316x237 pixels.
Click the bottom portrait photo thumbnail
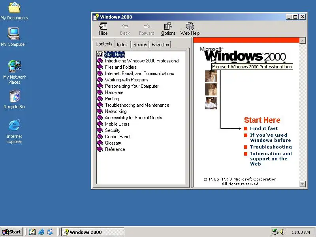pyautogui.click(x=211, y=103)
